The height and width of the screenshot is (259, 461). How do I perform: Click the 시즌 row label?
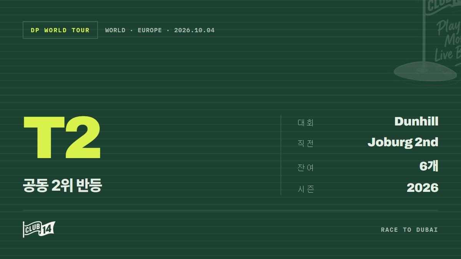tap(306, 189)
